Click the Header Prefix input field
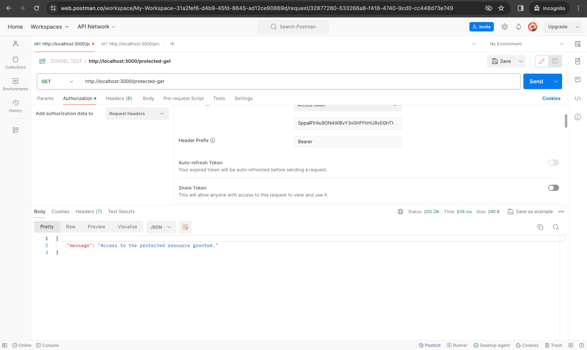 point(347,142)
